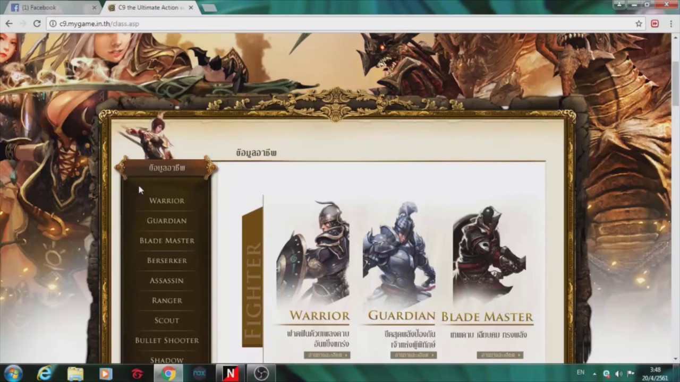Close the C9 the Ultimate Action tab

click(x=191, y=7)
